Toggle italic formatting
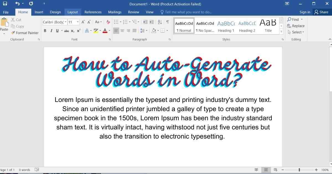Viewport: 332px width, 174px height. (x=51, y=31)
